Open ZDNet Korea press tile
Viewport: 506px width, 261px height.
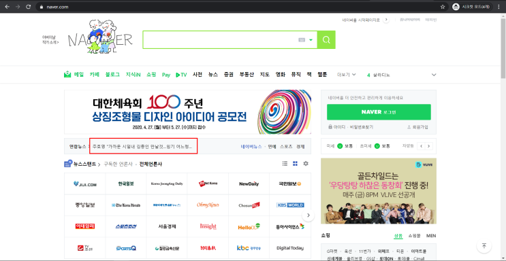click(x=208, y=184)
